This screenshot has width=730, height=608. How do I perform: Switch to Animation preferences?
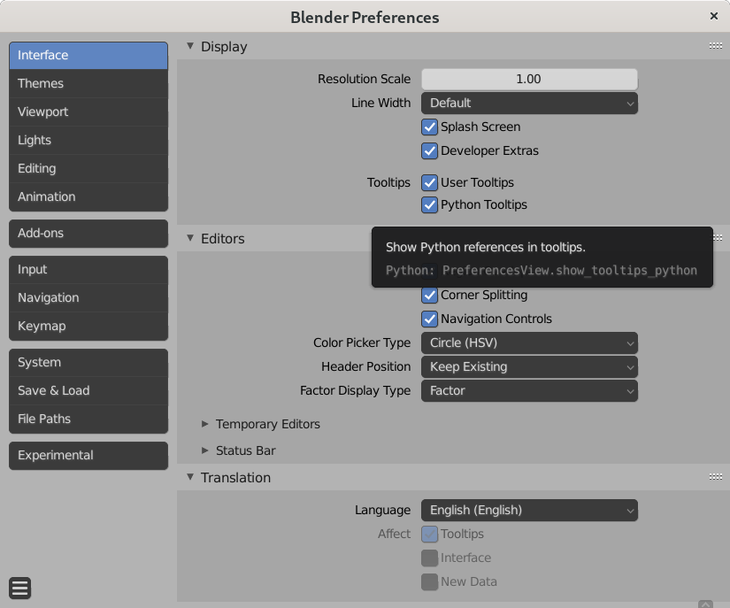pos(88,197)
